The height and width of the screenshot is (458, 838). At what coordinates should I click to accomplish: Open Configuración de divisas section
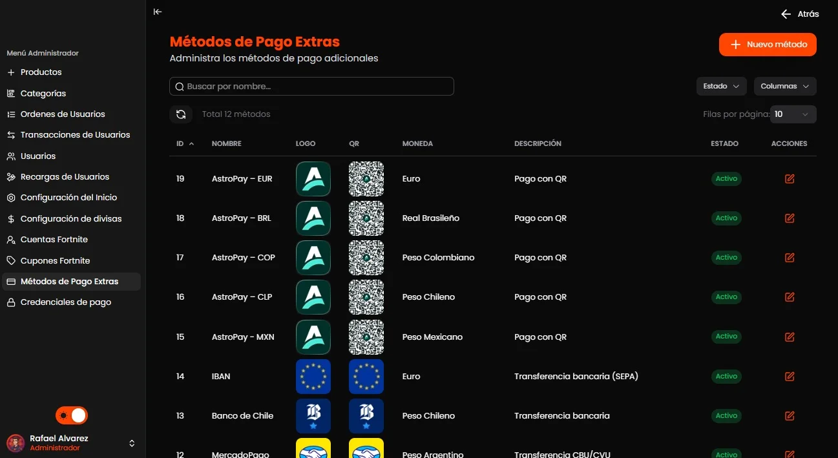coord(72,218)
